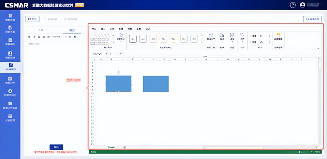The width and height of the screenshot is (327, 159).
Task: Click into the formula bar input
Action: (x=222, y=54)
